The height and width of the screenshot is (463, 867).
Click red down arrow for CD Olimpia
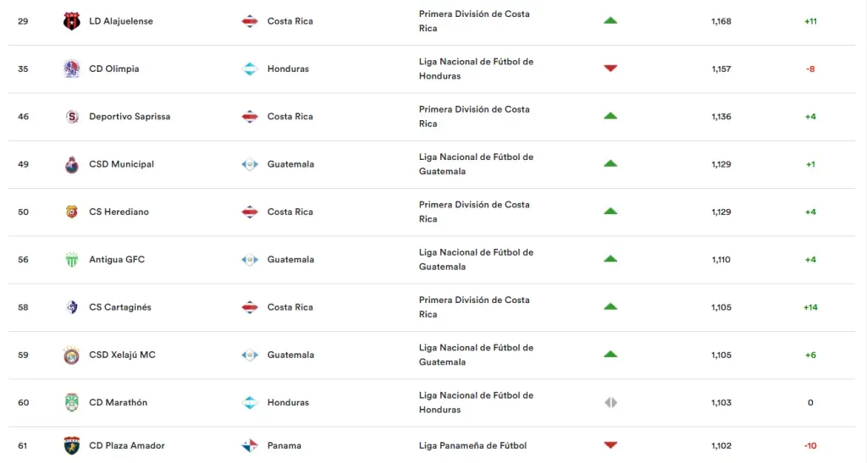[610, 69]
